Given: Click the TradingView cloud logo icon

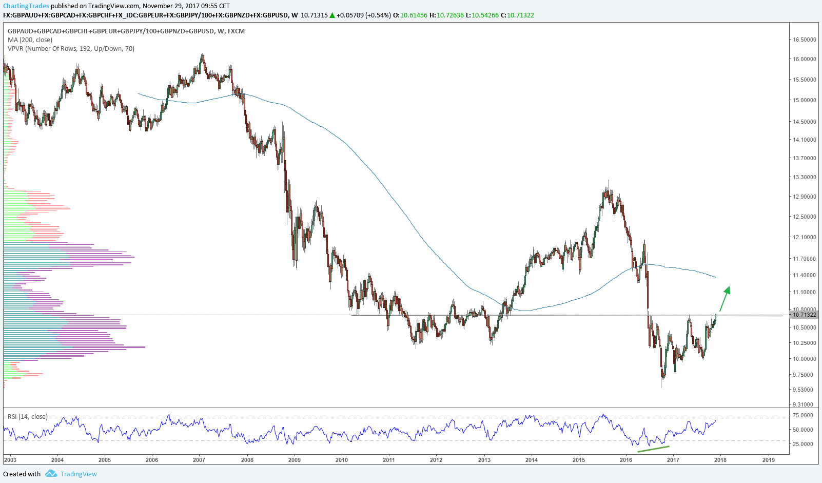Looking at the screenshot, I should click(50, 474).
